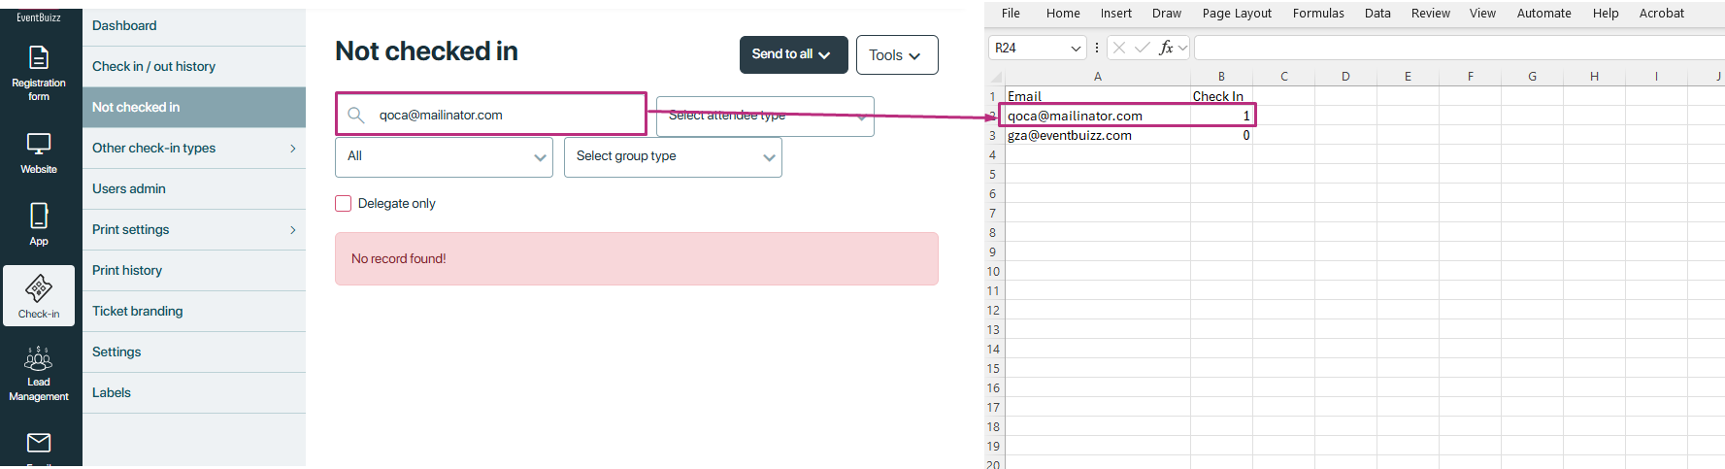Expand Other check-in types submenu
Viewport: 1725px width, 469px height.
point(292,149)
